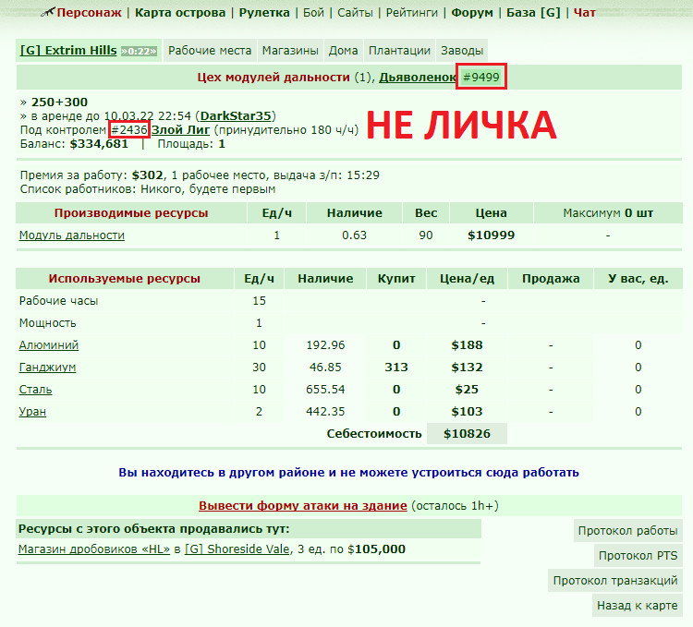Open [G] Extrim Hills district link
The image size is (693, 627).
point(68,51)
